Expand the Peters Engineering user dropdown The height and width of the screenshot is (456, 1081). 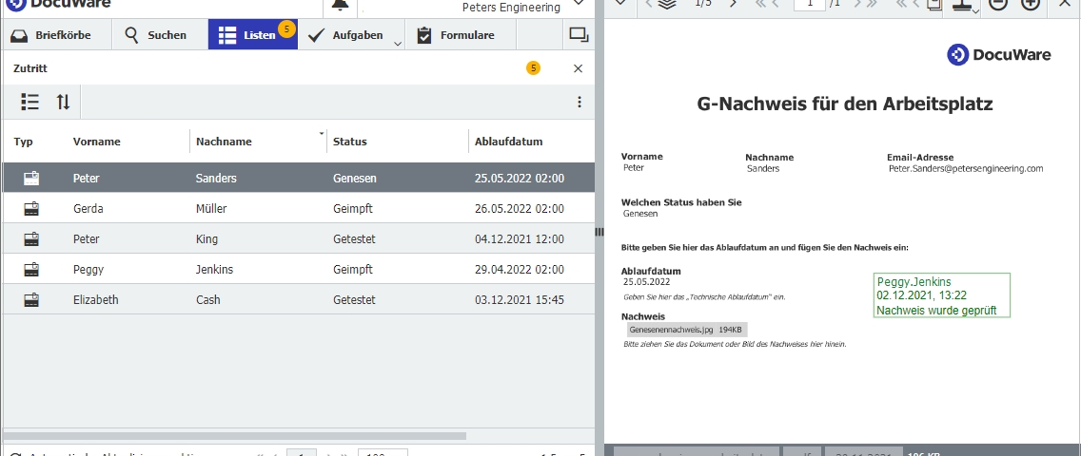pos(579,4)
